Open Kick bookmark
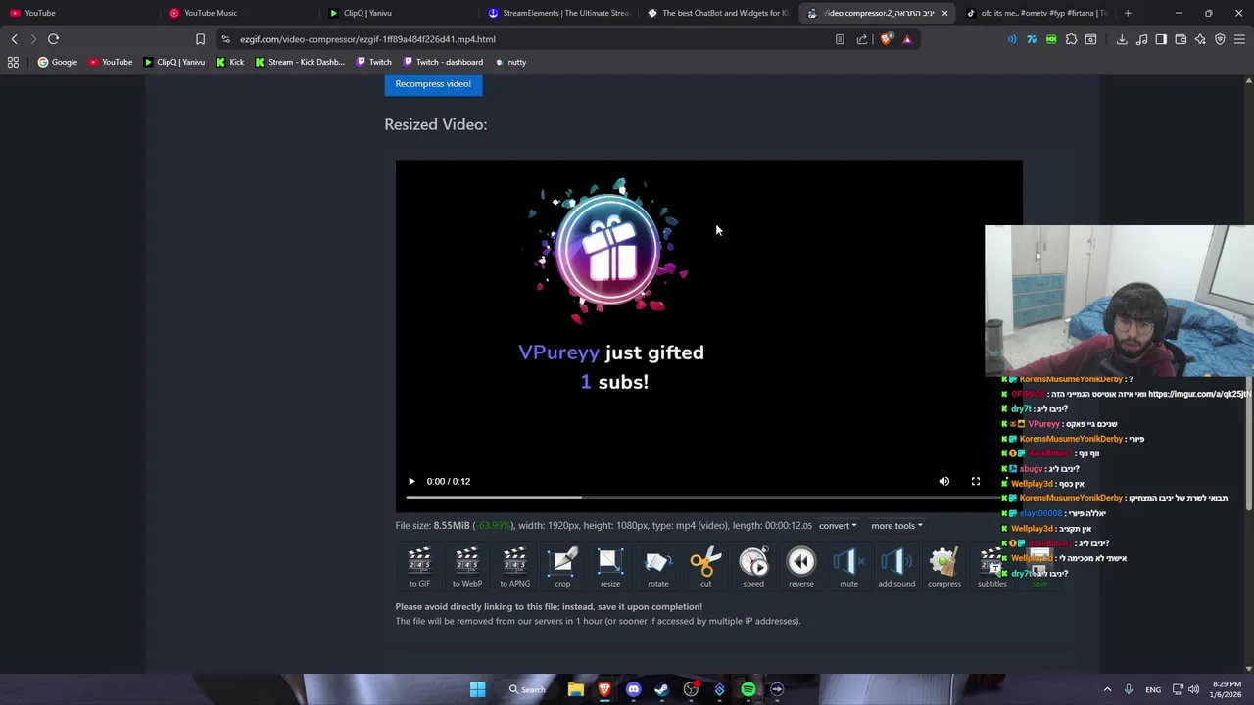Viewport: 1254px width, 705px height. 230,62
